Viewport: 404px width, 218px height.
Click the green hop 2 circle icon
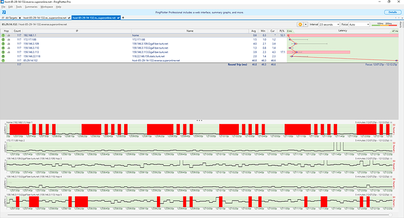click(x=3, y=40)
